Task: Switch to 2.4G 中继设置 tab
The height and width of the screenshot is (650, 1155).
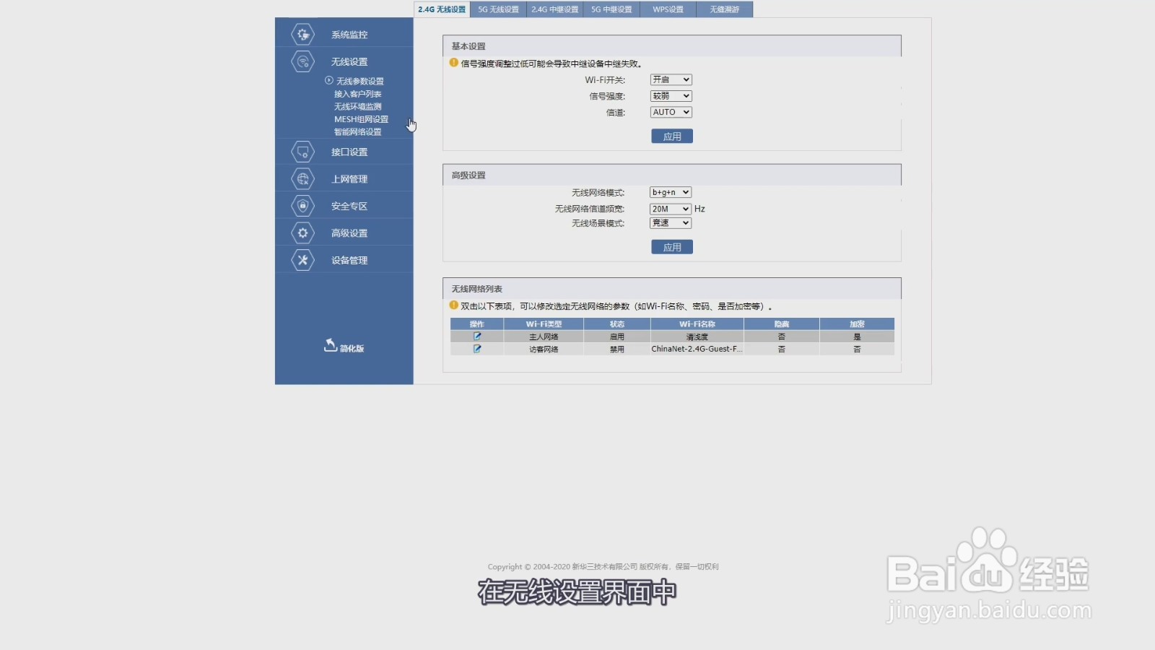Action: (555, 9)
